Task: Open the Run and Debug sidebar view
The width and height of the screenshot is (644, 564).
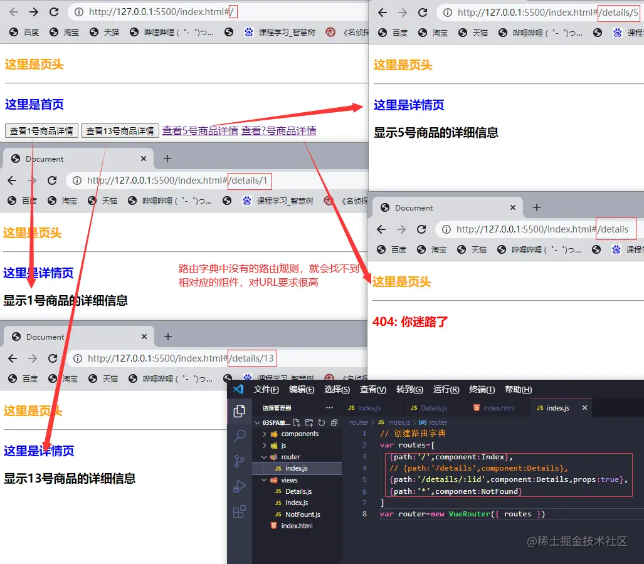Action: pyautogui.click(x=239, y=486)
